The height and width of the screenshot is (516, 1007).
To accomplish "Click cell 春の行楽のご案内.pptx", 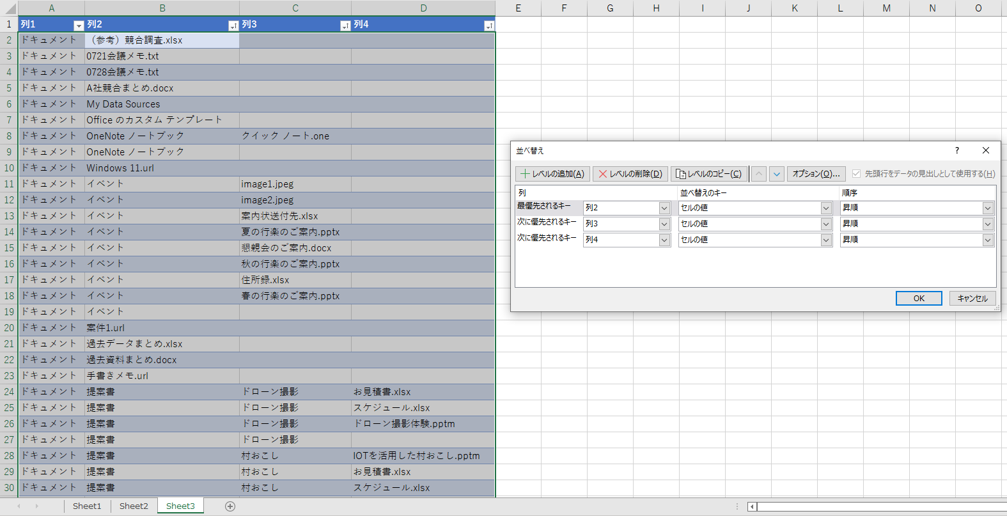I will coord(295,296).
